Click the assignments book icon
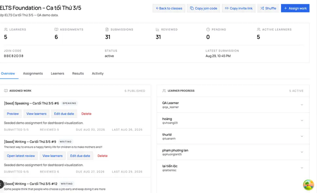Viewport: 317px width, 193px height. 56,30
